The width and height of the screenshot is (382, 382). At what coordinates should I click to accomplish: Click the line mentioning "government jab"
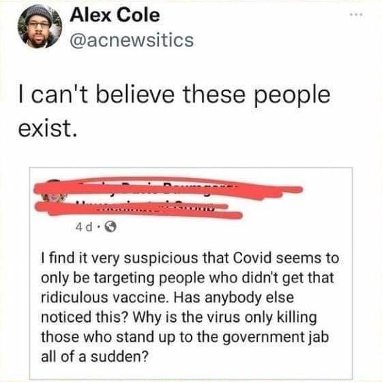(185, 337)
